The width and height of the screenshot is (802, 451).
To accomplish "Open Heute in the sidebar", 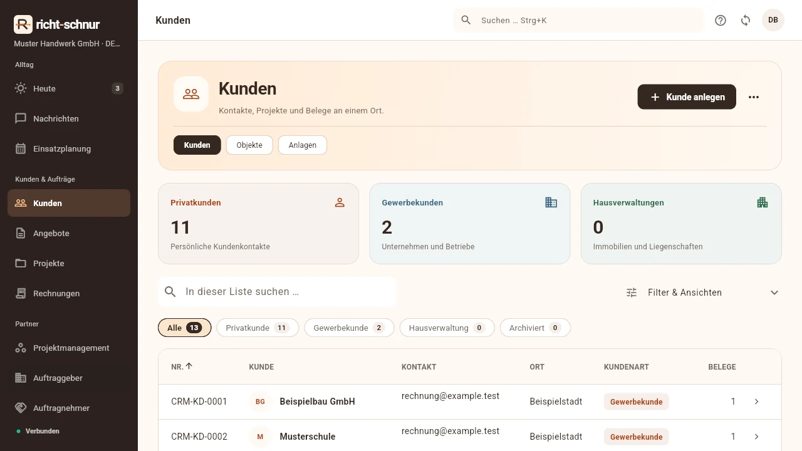I will pyautogui.click(x=69, y=88).
